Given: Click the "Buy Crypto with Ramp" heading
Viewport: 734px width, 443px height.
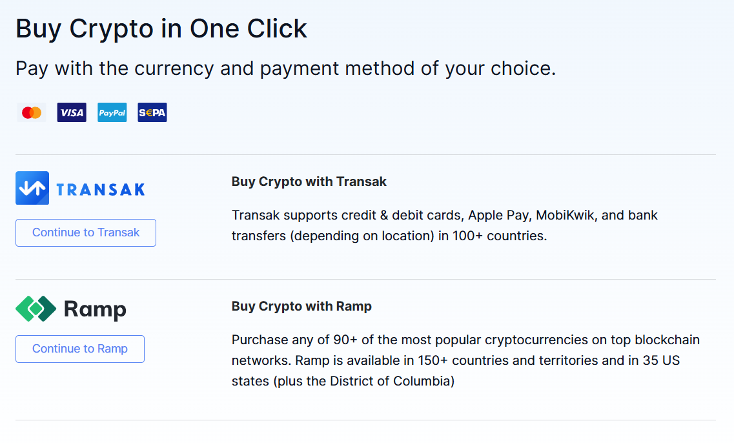Looking at the screenshot, I should 301,306.
